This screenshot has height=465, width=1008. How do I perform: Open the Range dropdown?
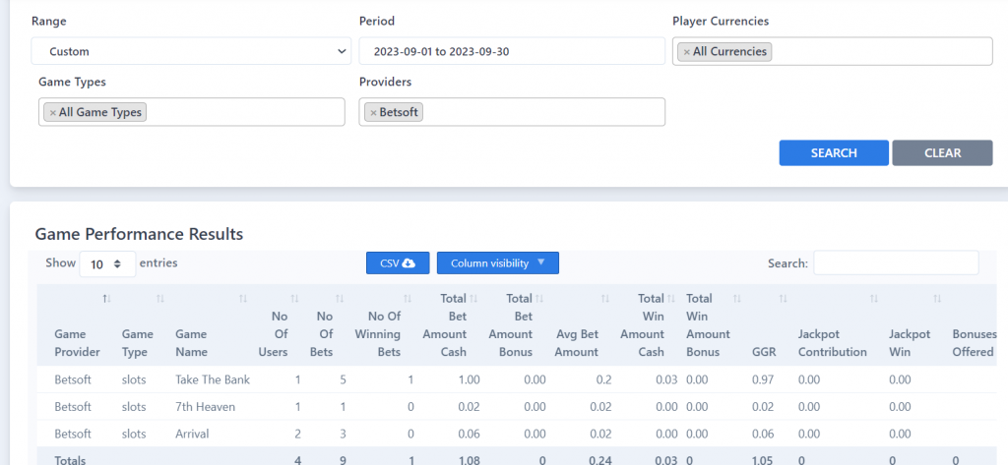191,51
